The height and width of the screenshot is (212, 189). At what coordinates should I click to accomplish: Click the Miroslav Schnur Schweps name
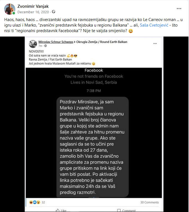[55, 42]
